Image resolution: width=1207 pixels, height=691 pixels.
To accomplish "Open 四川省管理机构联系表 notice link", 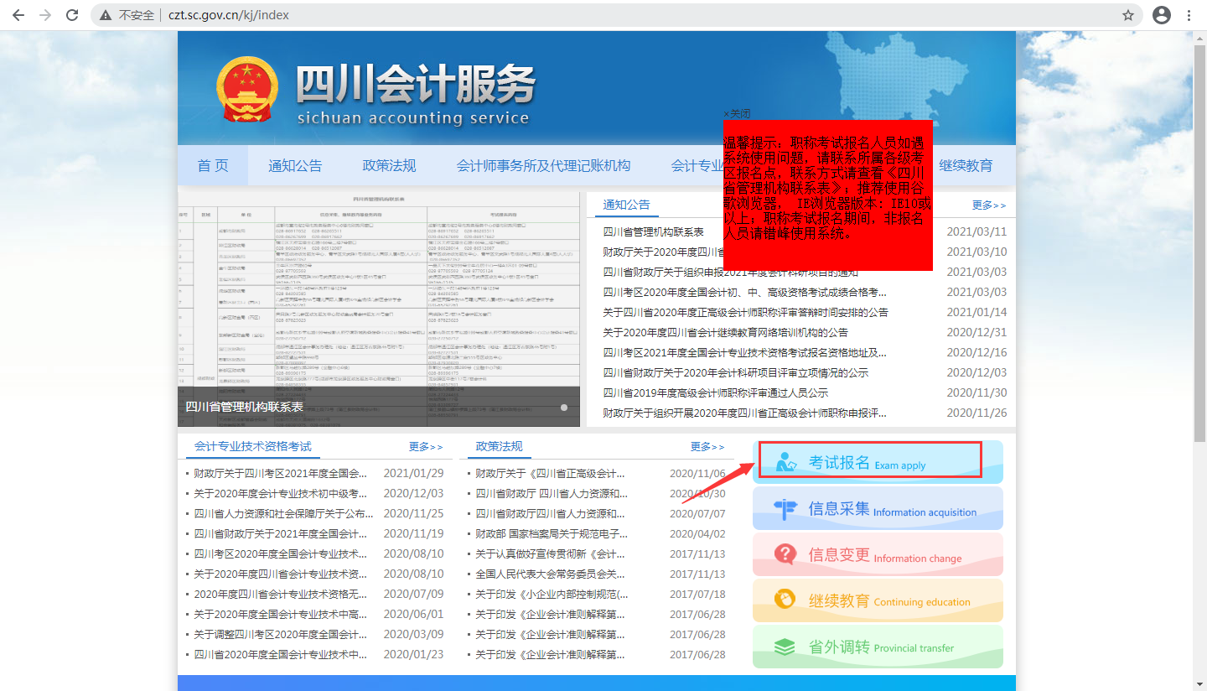I will (x=654, y=232).
